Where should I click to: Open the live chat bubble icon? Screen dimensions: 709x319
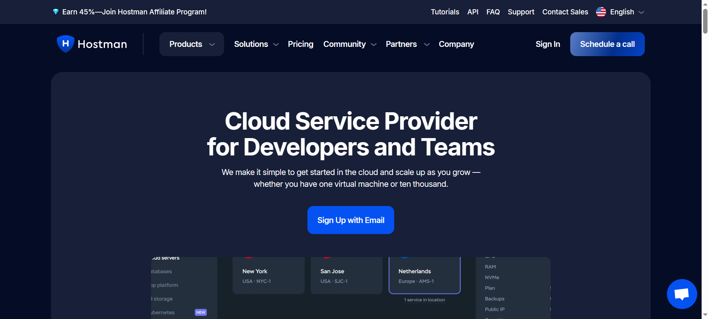(x=681, y=294)
